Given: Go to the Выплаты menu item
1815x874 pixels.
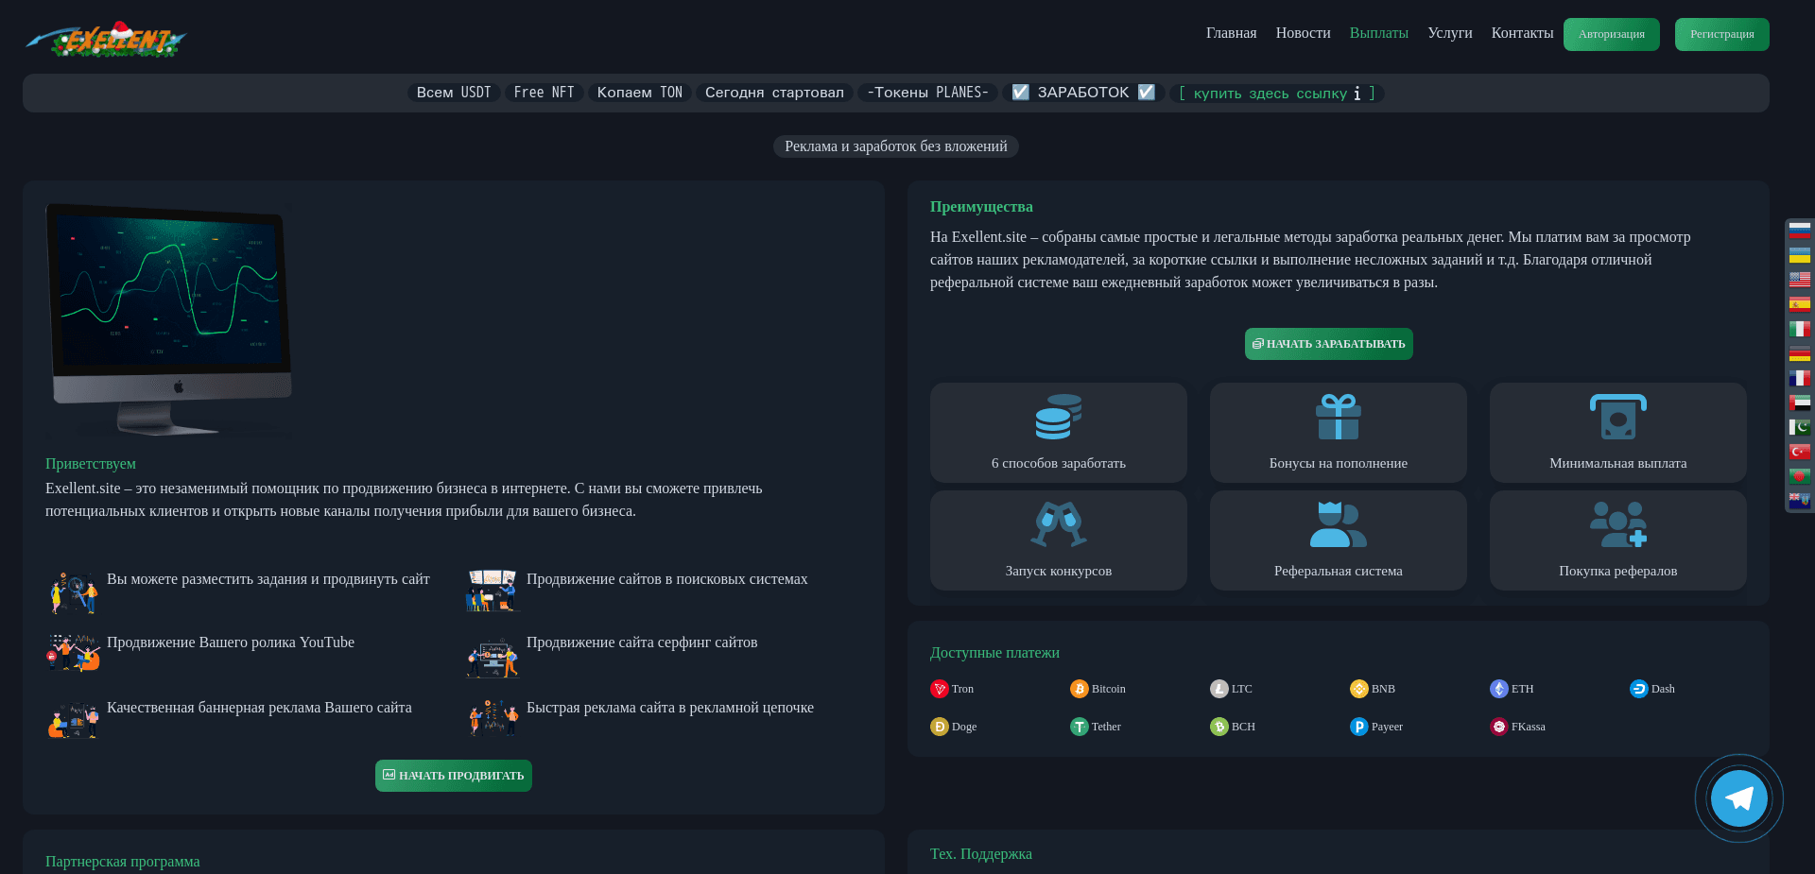Looking at the screenshot, I should coord(1378,33).
